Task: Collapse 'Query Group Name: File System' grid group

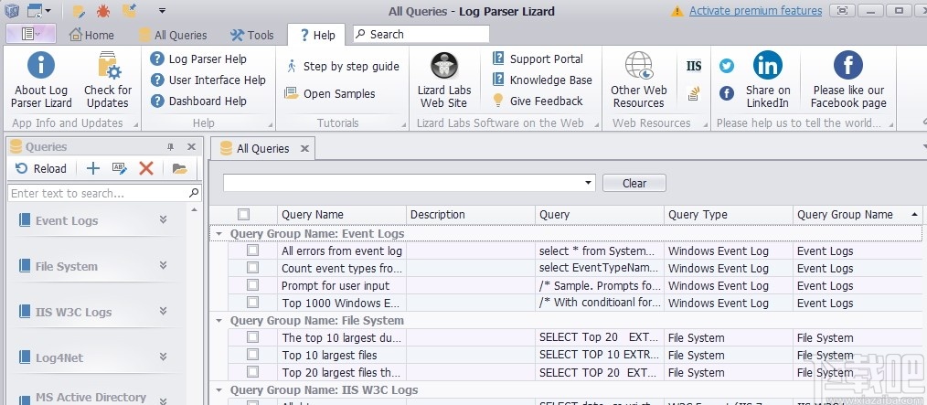Action: [218, 321]
